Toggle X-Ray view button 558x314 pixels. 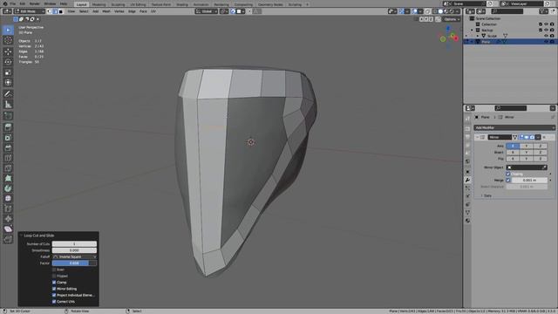428,11
